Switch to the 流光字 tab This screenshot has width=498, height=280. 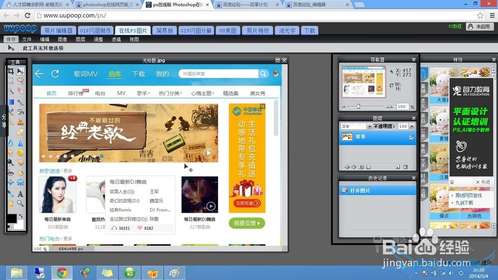[287, 30]
